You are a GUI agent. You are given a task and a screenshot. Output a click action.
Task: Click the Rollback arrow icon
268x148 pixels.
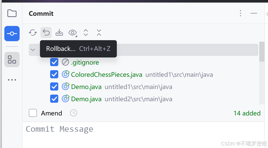click(46, 33)
